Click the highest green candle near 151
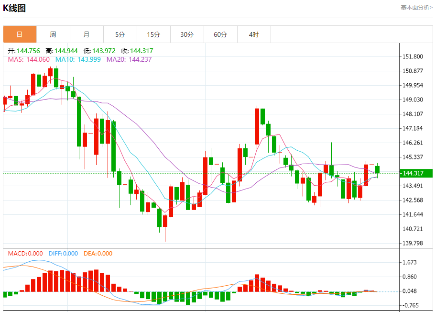Screen dimensions: 435x312 (x=56, y=78)
